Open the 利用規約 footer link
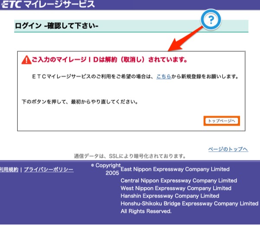The image size is (260, 226). point(9,169)
